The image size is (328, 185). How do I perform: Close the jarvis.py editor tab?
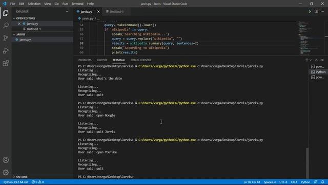(x=98, y=11)
